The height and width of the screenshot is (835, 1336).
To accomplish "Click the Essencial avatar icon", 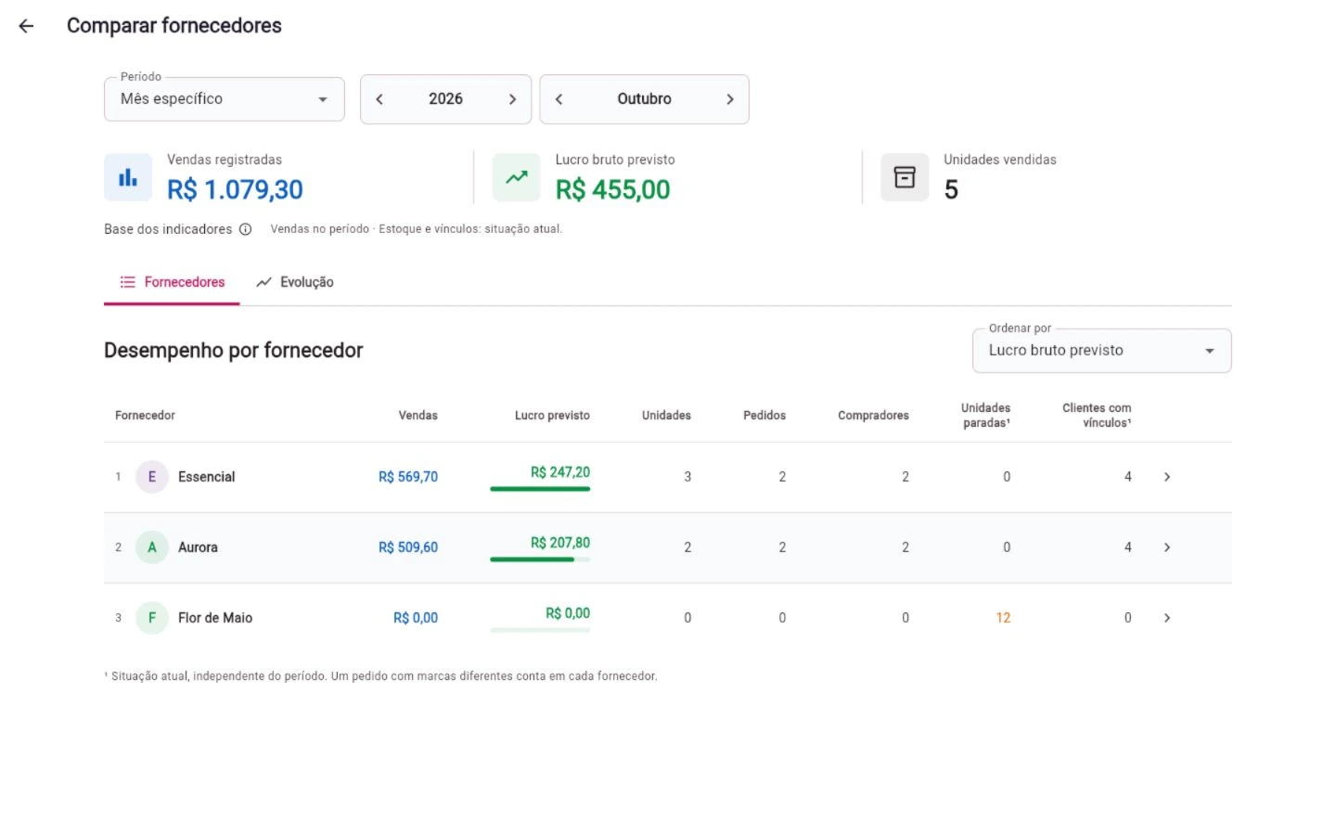I will tap(152, 477).
